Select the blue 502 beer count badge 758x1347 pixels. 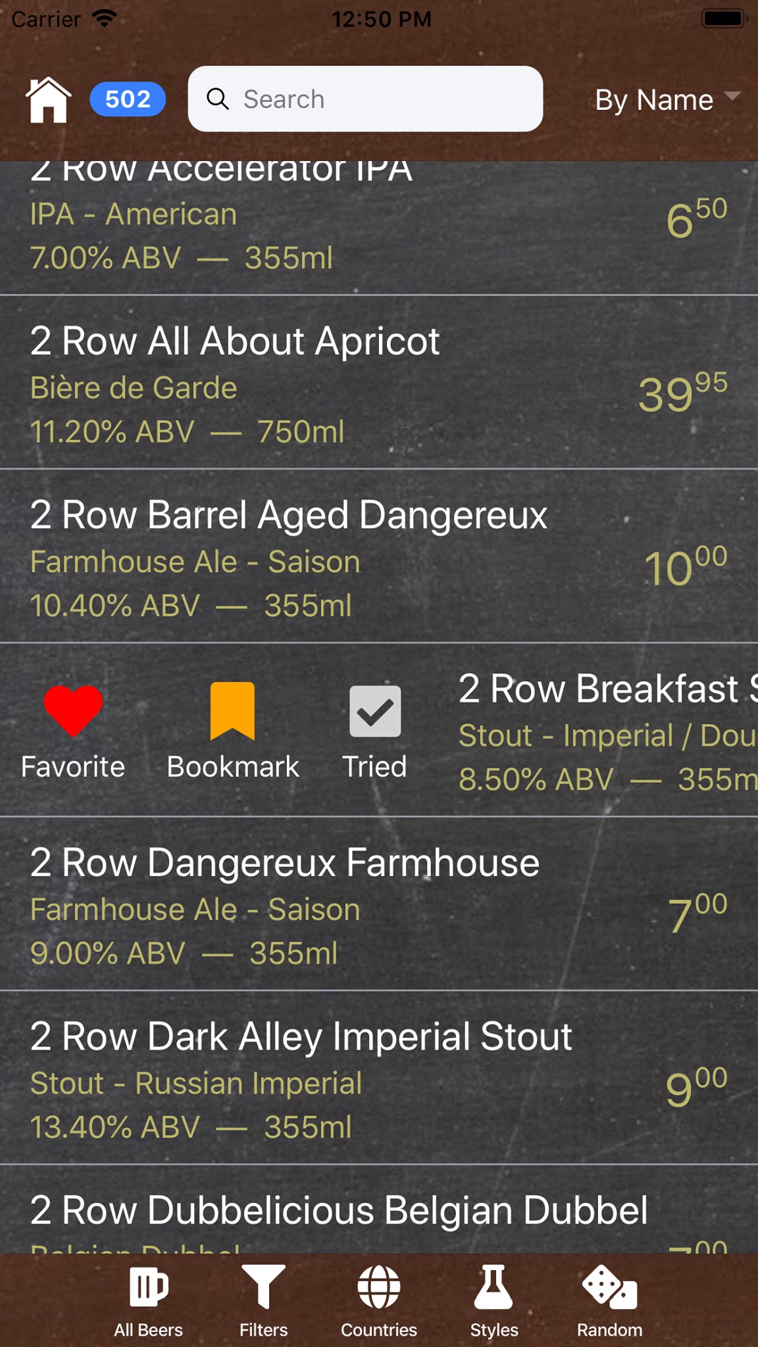point(128,99)
